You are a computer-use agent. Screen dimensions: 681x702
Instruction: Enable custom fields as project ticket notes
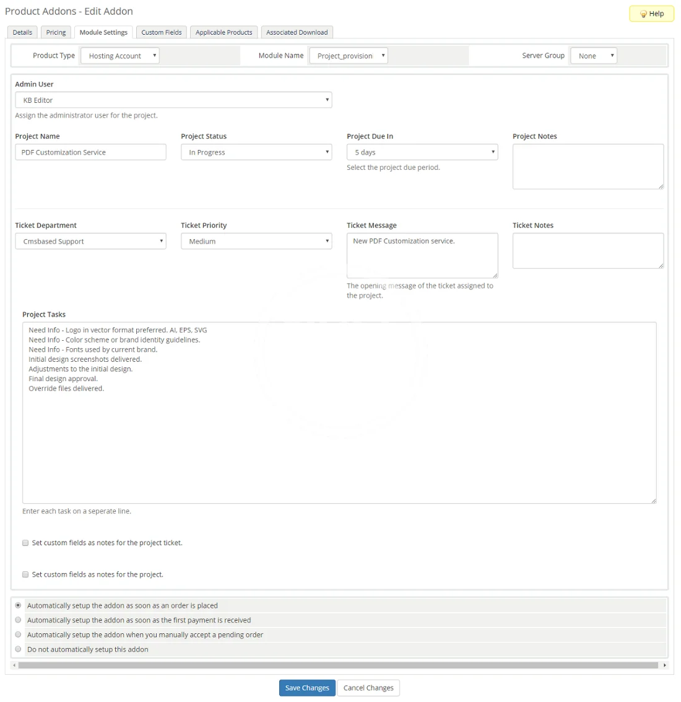(25, 543)
